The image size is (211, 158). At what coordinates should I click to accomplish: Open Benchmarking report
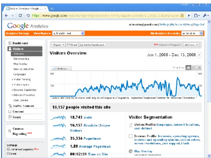[x=21, y=59]
